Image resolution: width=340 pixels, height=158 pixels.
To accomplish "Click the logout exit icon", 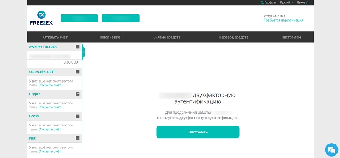I will tap(307, 3).
